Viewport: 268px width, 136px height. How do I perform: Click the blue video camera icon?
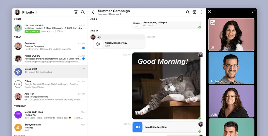click(x=138, y=127)
